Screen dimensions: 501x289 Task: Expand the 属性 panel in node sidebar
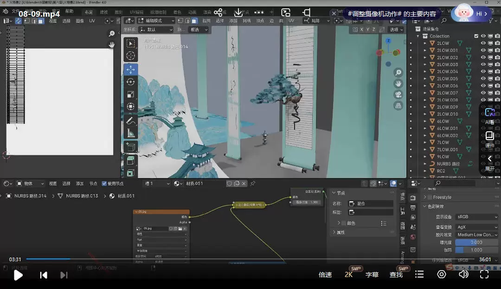334,233
